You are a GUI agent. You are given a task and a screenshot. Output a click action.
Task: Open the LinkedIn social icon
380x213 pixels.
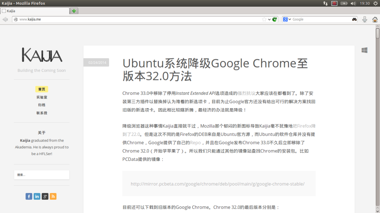click(37, 196)
